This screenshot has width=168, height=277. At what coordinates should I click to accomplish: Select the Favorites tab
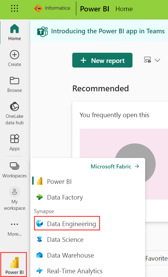point(157,258)
